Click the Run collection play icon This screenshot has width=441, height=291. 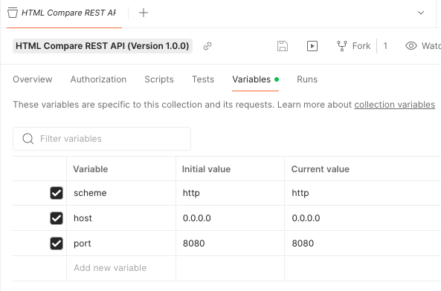[x=312, y=46]
